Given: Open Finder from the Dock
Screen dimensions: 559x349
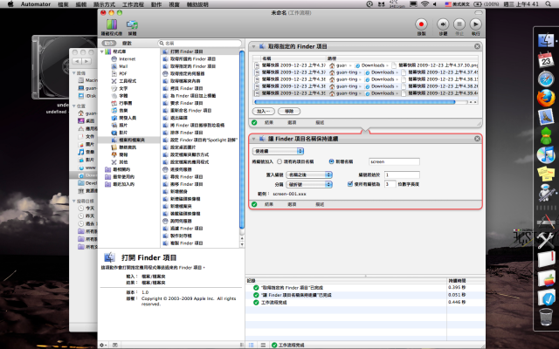Looking at the screenshot, I should pos(546,40).
